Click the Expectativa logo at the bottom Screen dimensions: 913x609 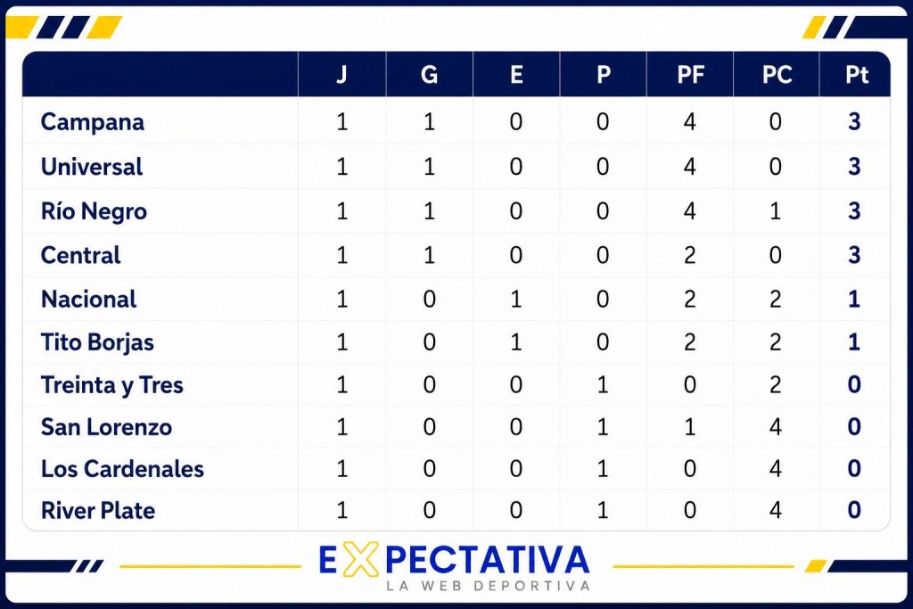454,566
